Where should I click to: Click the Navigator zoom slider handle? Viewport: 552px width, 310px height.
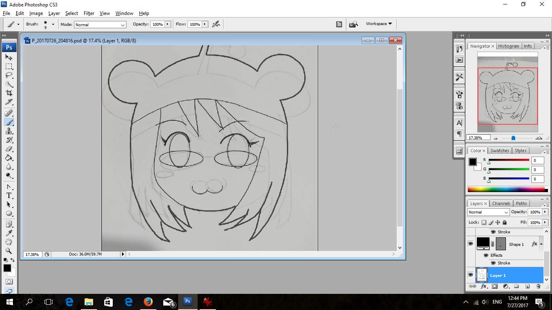click(513, 138)
